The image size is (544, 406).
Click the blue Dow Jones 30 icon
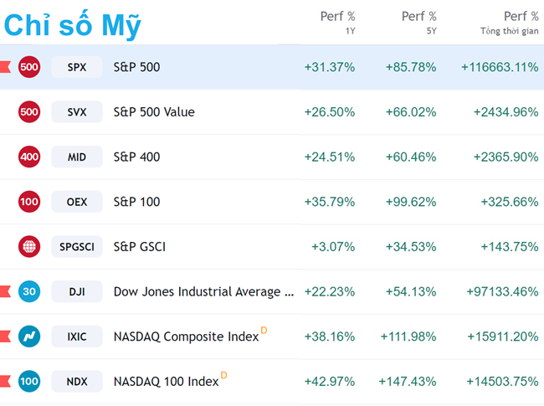click(x=29, y=291)
